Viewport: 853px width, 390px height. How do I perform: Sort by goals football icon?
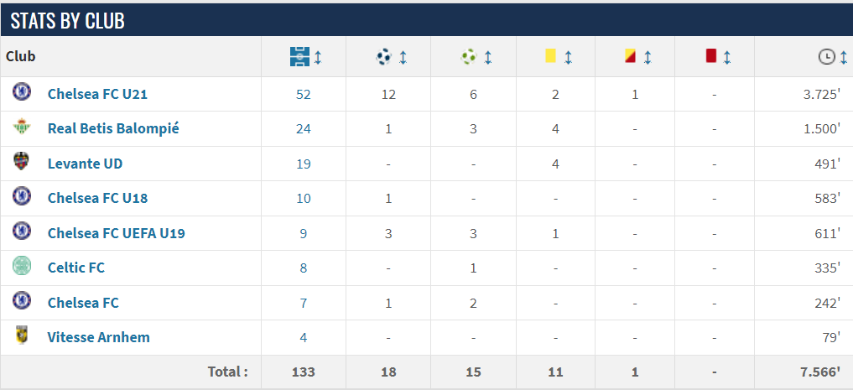tap(384, 56)
